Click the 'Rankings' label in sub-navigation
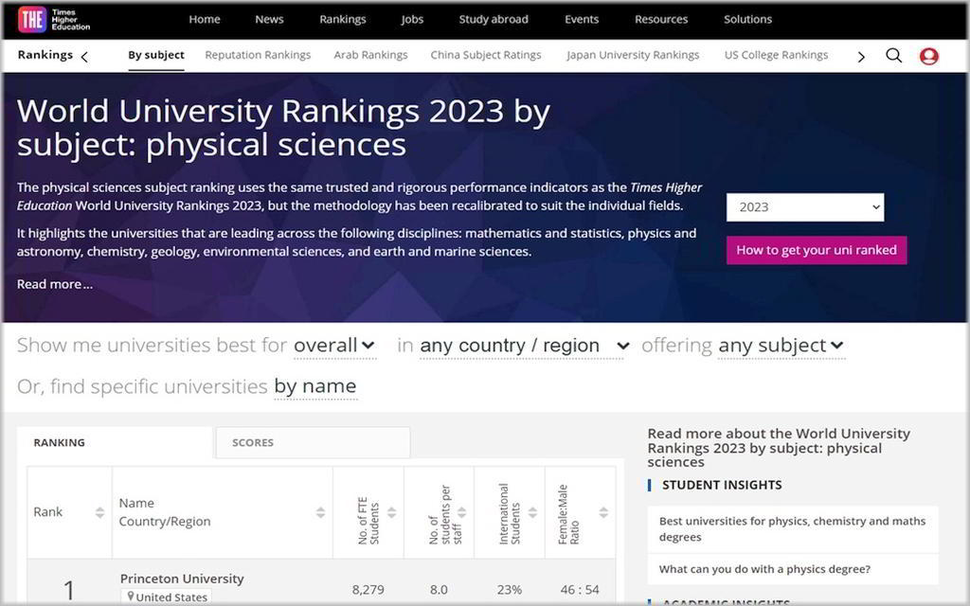Image resolution: width=970 pixels, height=606 pixels. tap(45, 55)
